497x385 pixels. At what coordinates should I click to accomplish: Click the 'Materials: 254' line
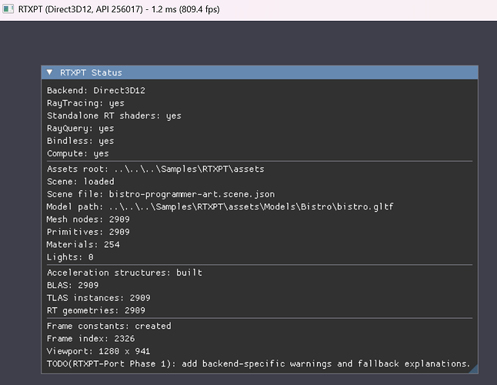83,245
